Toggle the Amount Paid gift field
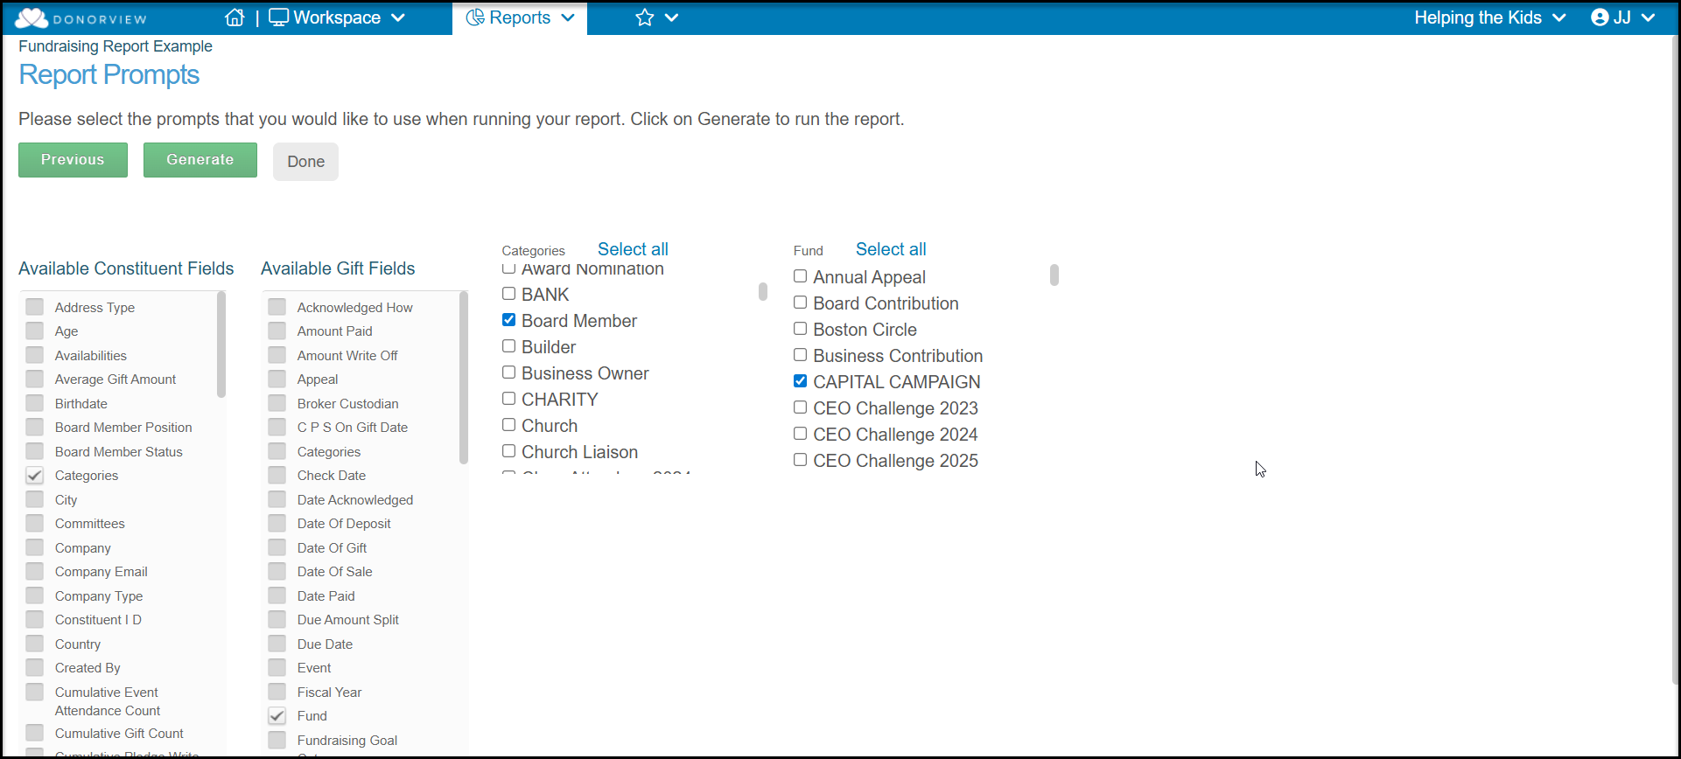This screenshot has width=1681, height=759. click(x=277, y=331)
